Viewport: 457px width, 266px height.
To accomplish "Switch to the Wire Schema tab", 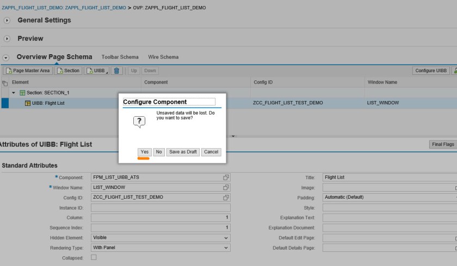I will [x=163, y=57].
